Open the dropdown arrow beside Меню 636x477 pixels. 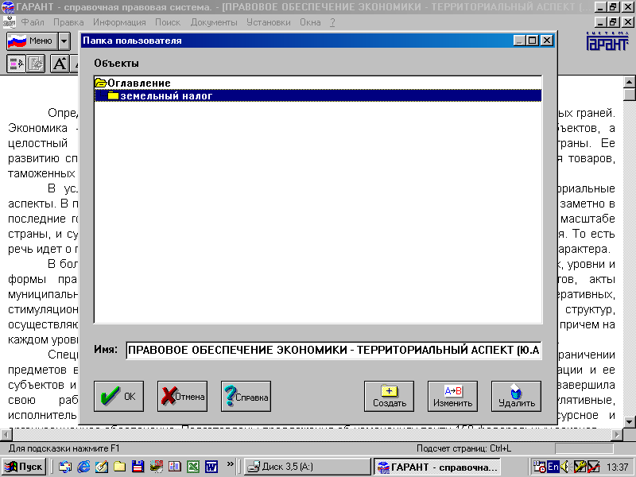pos(64,41)
